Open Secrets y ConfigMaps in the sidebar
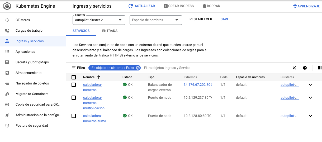Image resolution: width=322 pixels, height=142 pixels. [33, 62]
